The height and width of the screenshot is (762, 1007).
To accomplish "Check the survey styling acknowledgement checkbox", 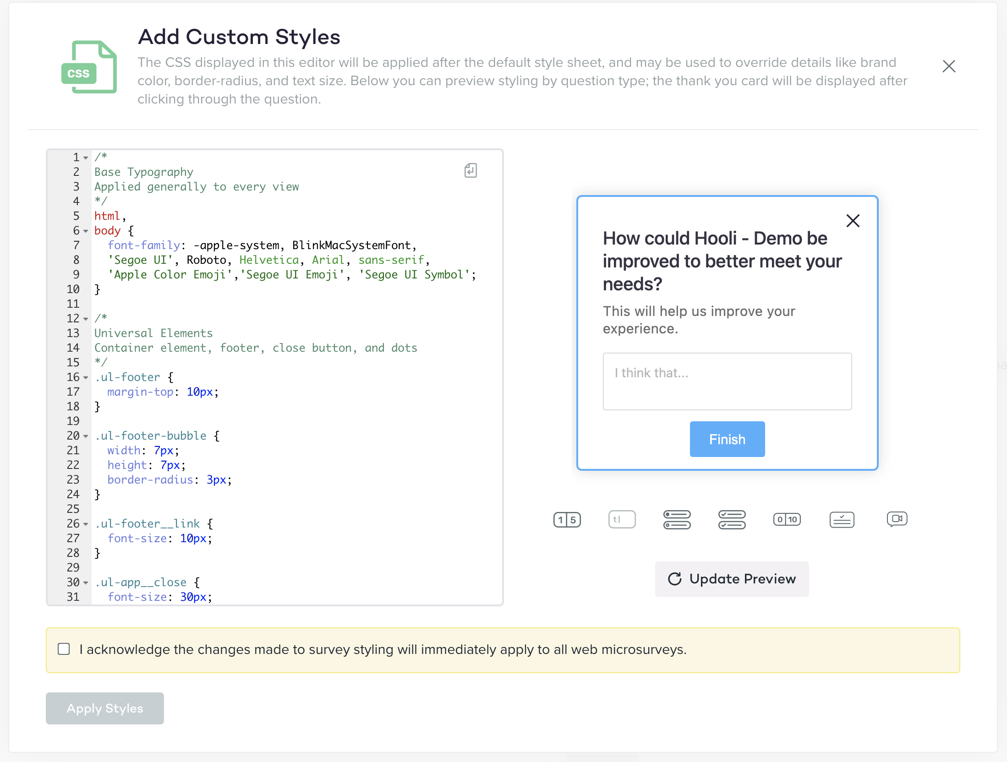I will 64,649.
